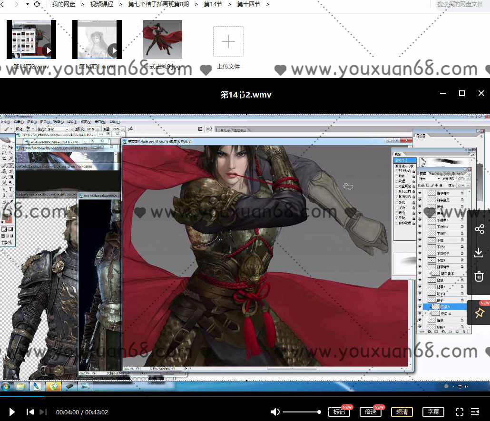490x421 pixels.
Task: Open the 倍速 playback speed menu
Action: [x=371, y=412]
